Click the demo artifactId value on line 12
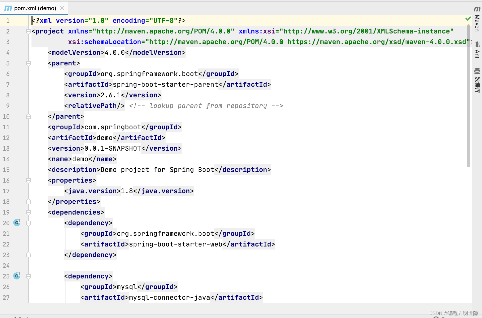Image resolution: width=482 pixels, height=318 pixels. [105, 138]
